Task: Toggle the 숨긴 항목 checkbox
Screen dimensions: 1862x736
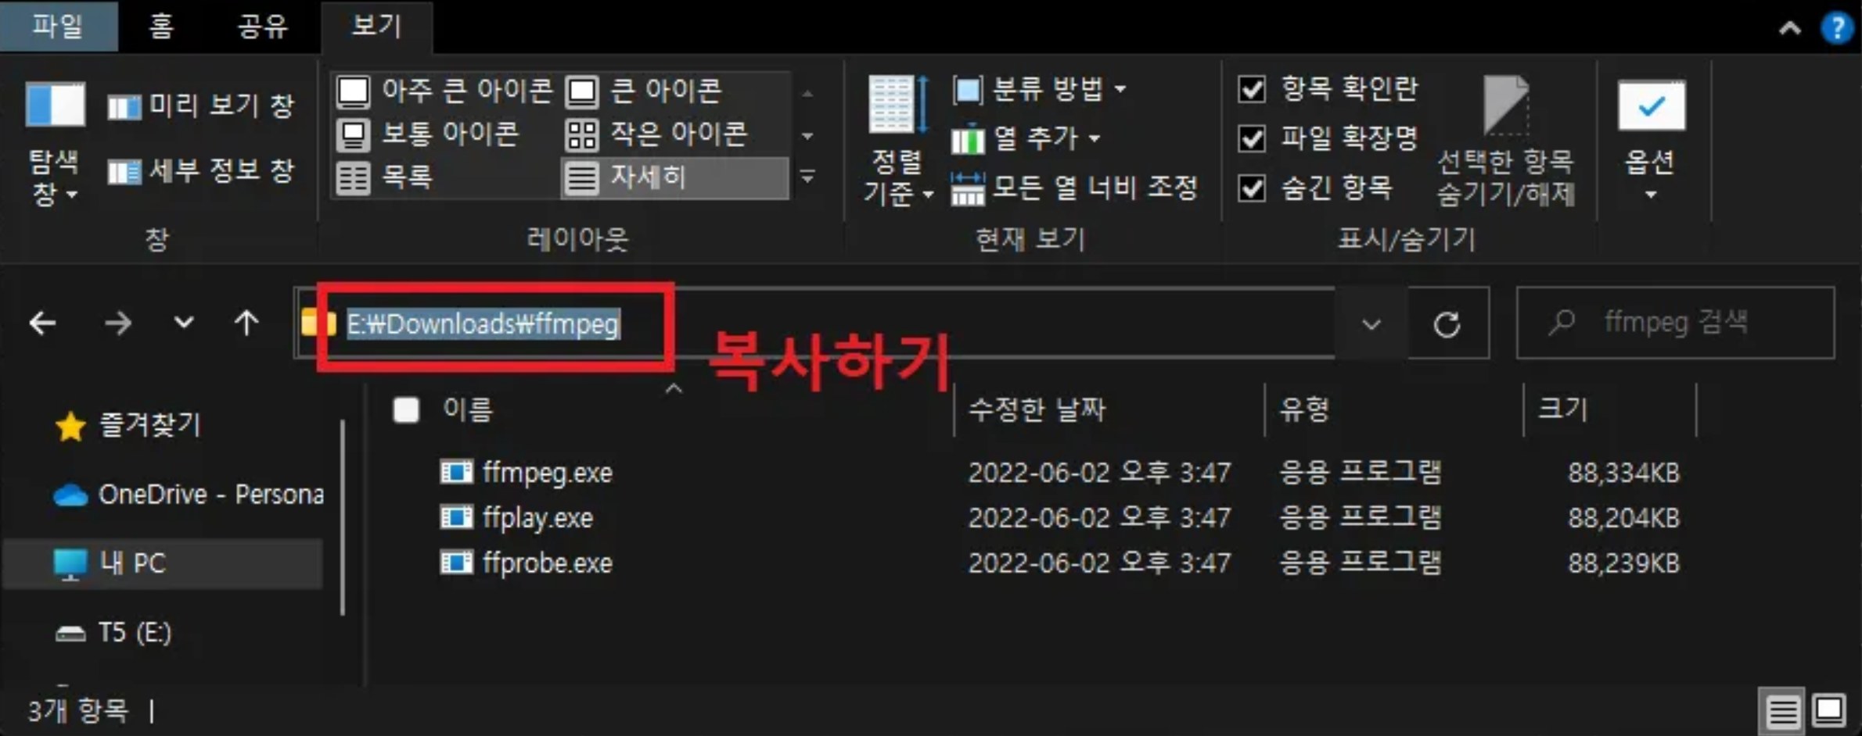Action: [1252, 188]
